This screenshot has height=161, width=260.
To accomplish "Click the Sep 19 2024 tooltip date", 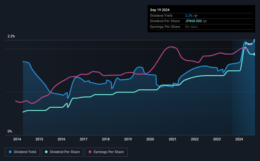I will (160, 10).
